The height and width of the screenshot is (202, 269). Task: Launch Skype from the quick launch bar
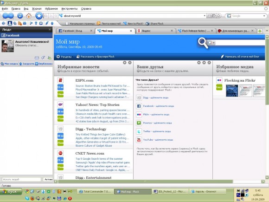click(27, 198)
